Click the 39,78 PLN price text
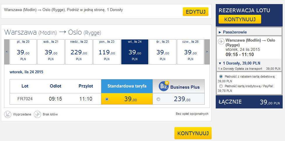Image resolution: width=285 pixels, height=141 pixels. coord(225,90)
